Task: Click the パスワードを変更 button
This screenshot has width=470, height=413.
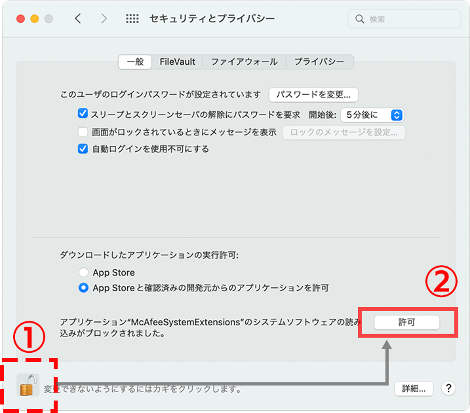Action: point(313,94)
